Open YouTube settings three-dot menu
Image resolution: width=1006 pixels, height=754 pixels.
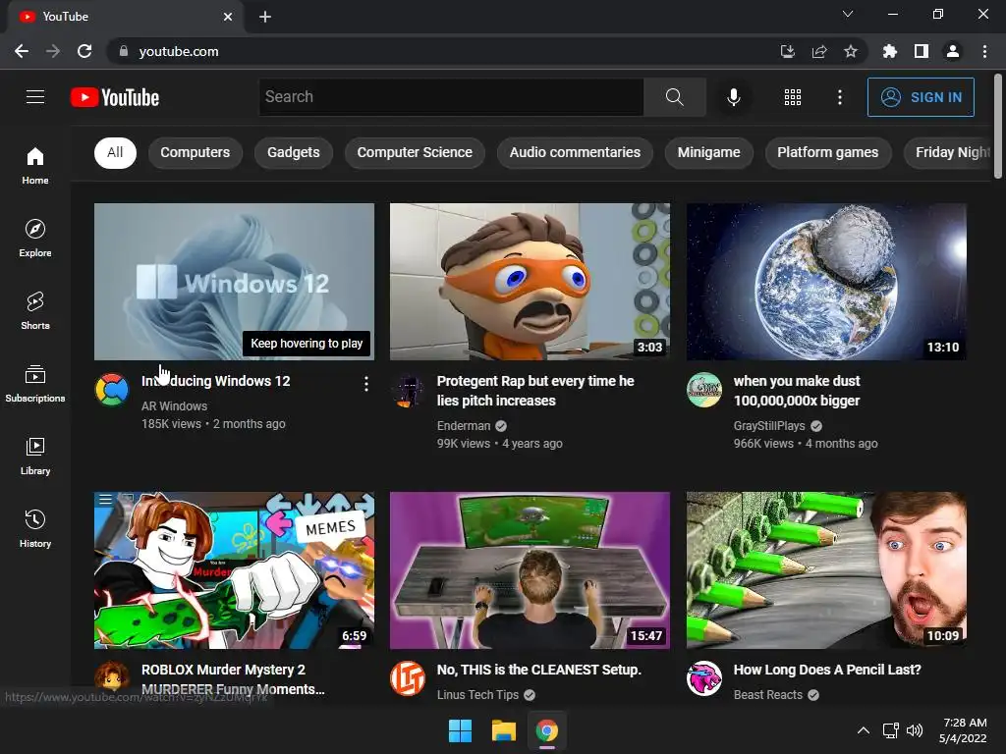click(839, 97)
